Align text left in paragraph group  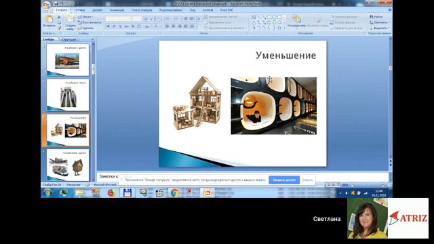coord(167,26)
